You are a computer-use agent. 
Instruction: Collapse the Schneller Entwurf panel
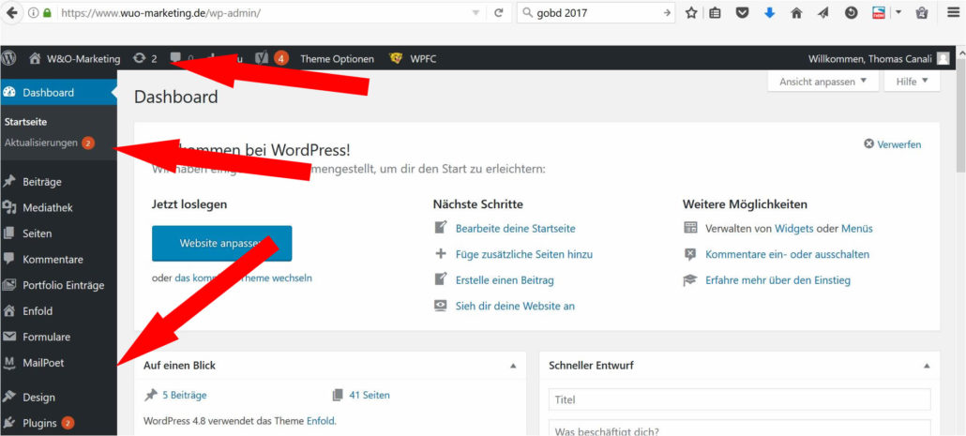pyautogui.click(x=927, y=366)
